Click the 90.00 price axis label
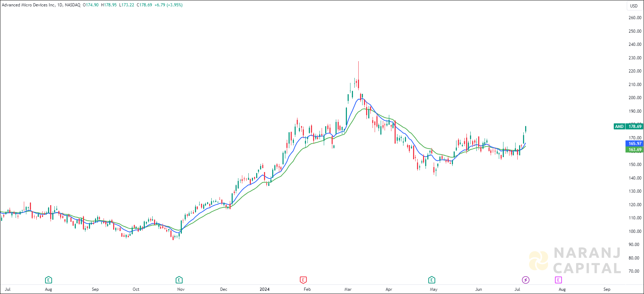644x294 pixels. (635, 245)
